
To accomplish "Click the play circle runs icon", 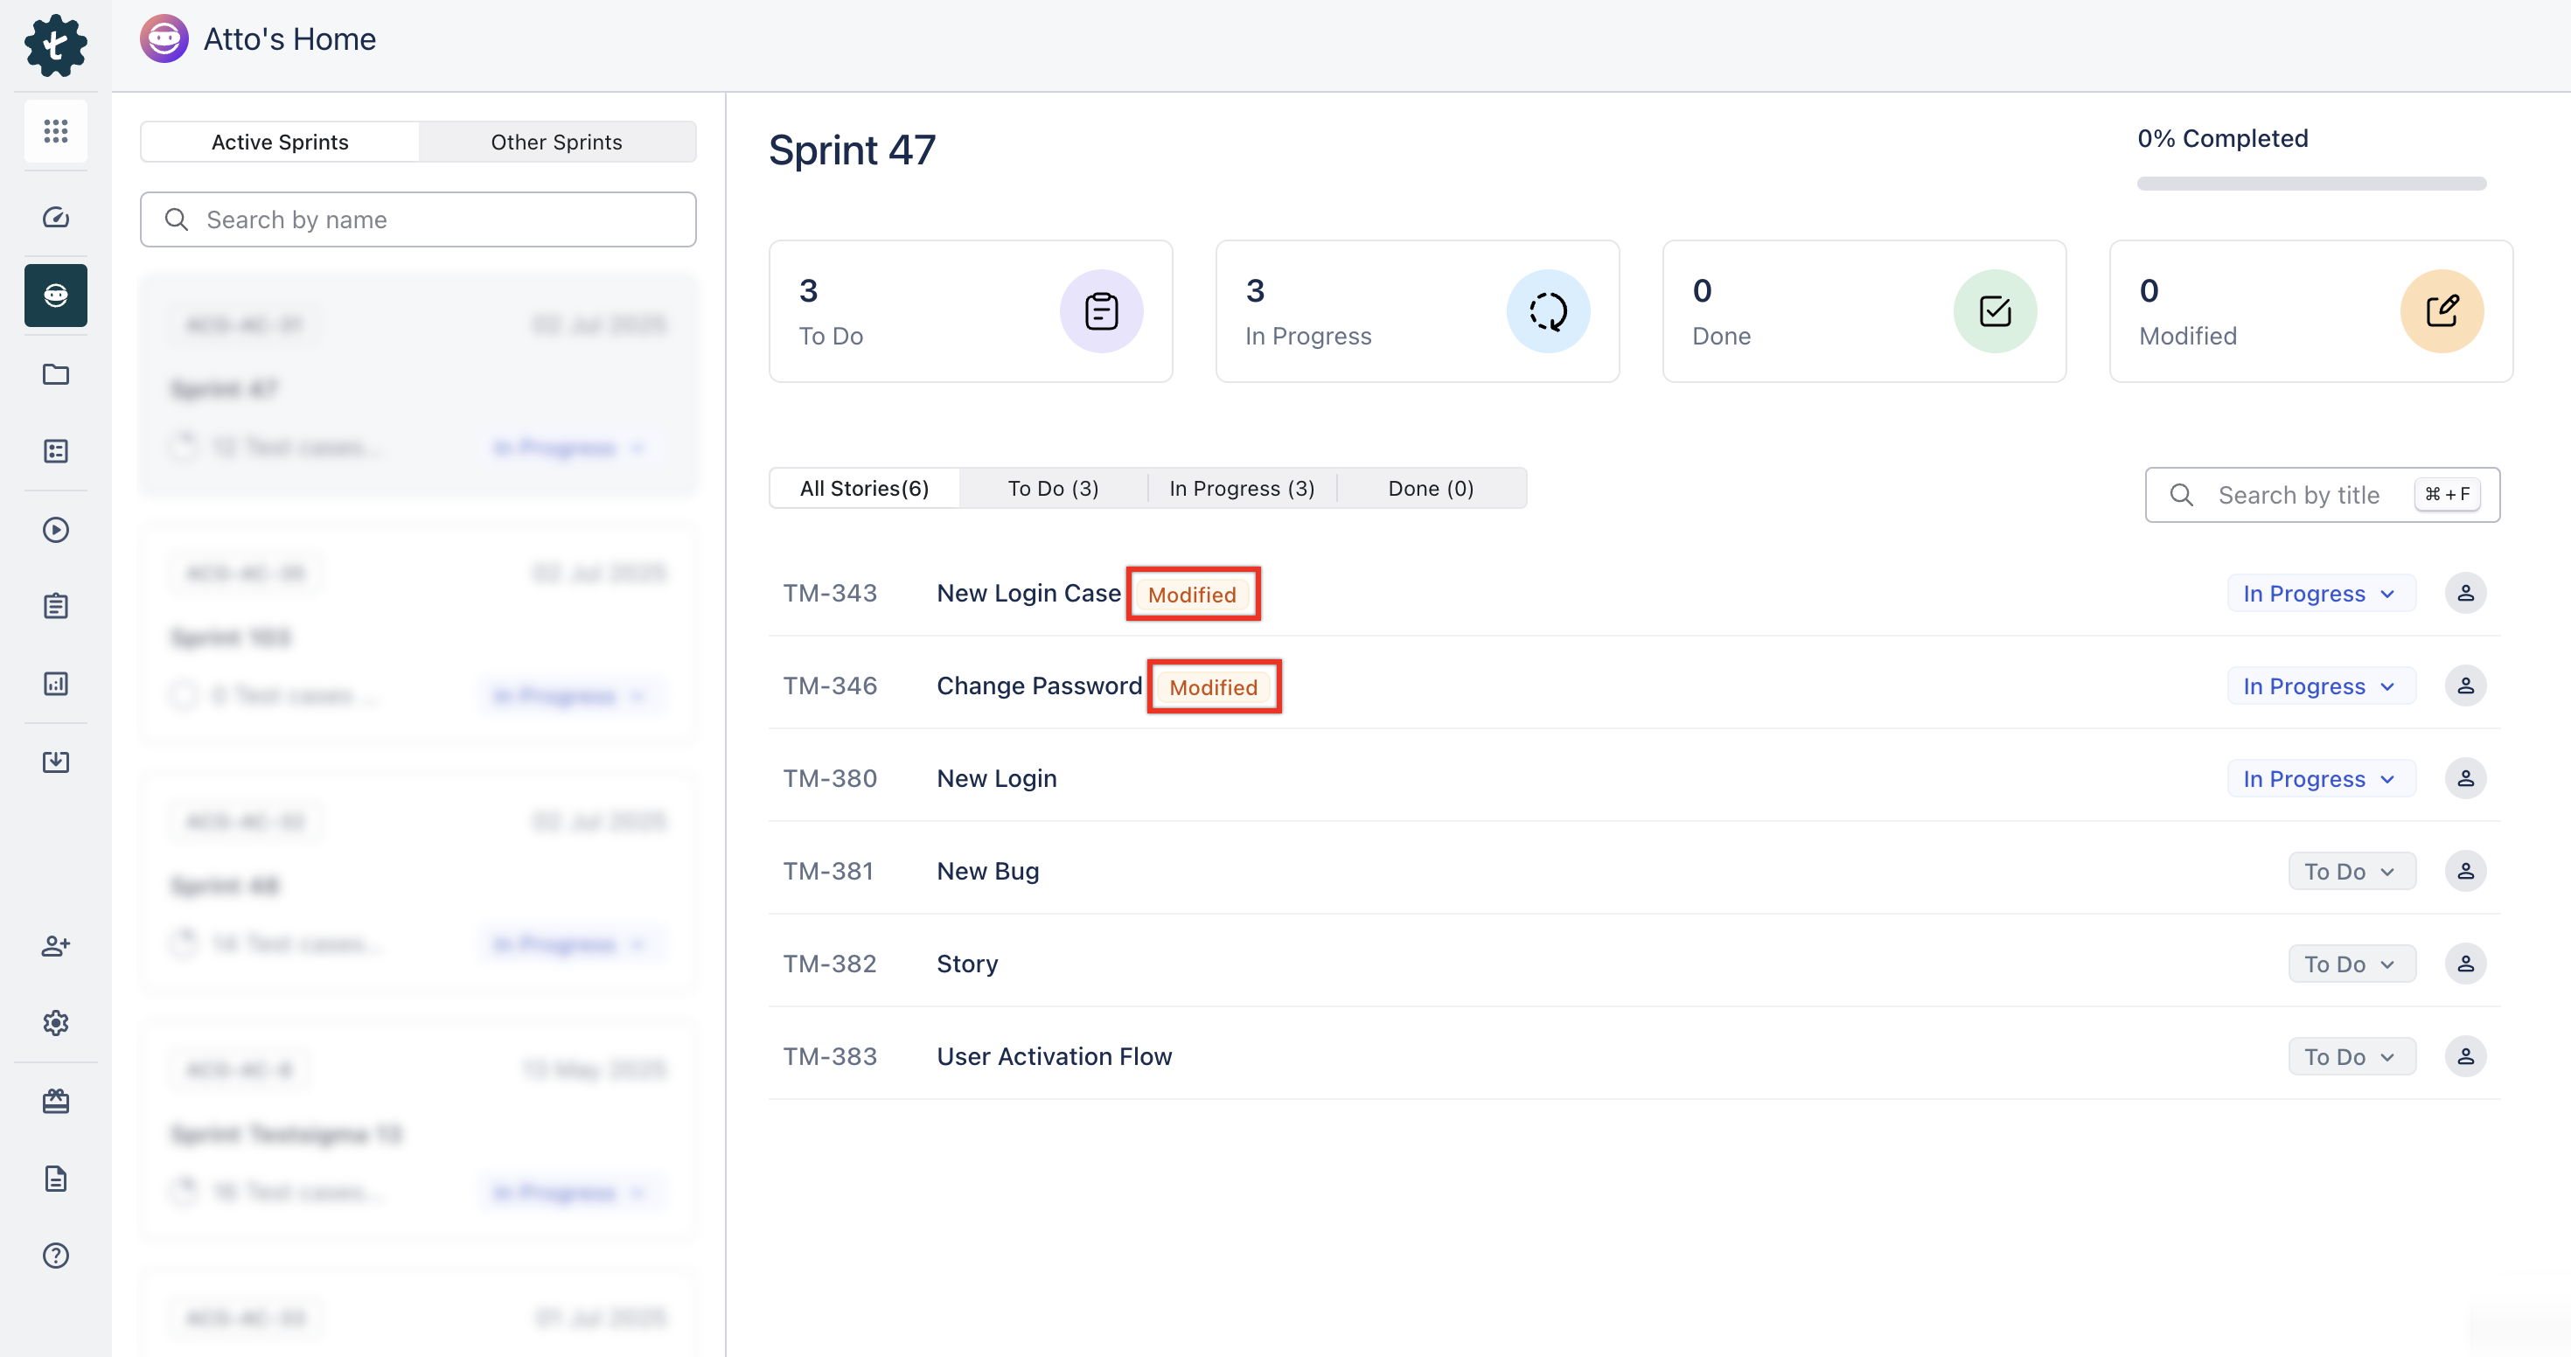I will 56,529.
